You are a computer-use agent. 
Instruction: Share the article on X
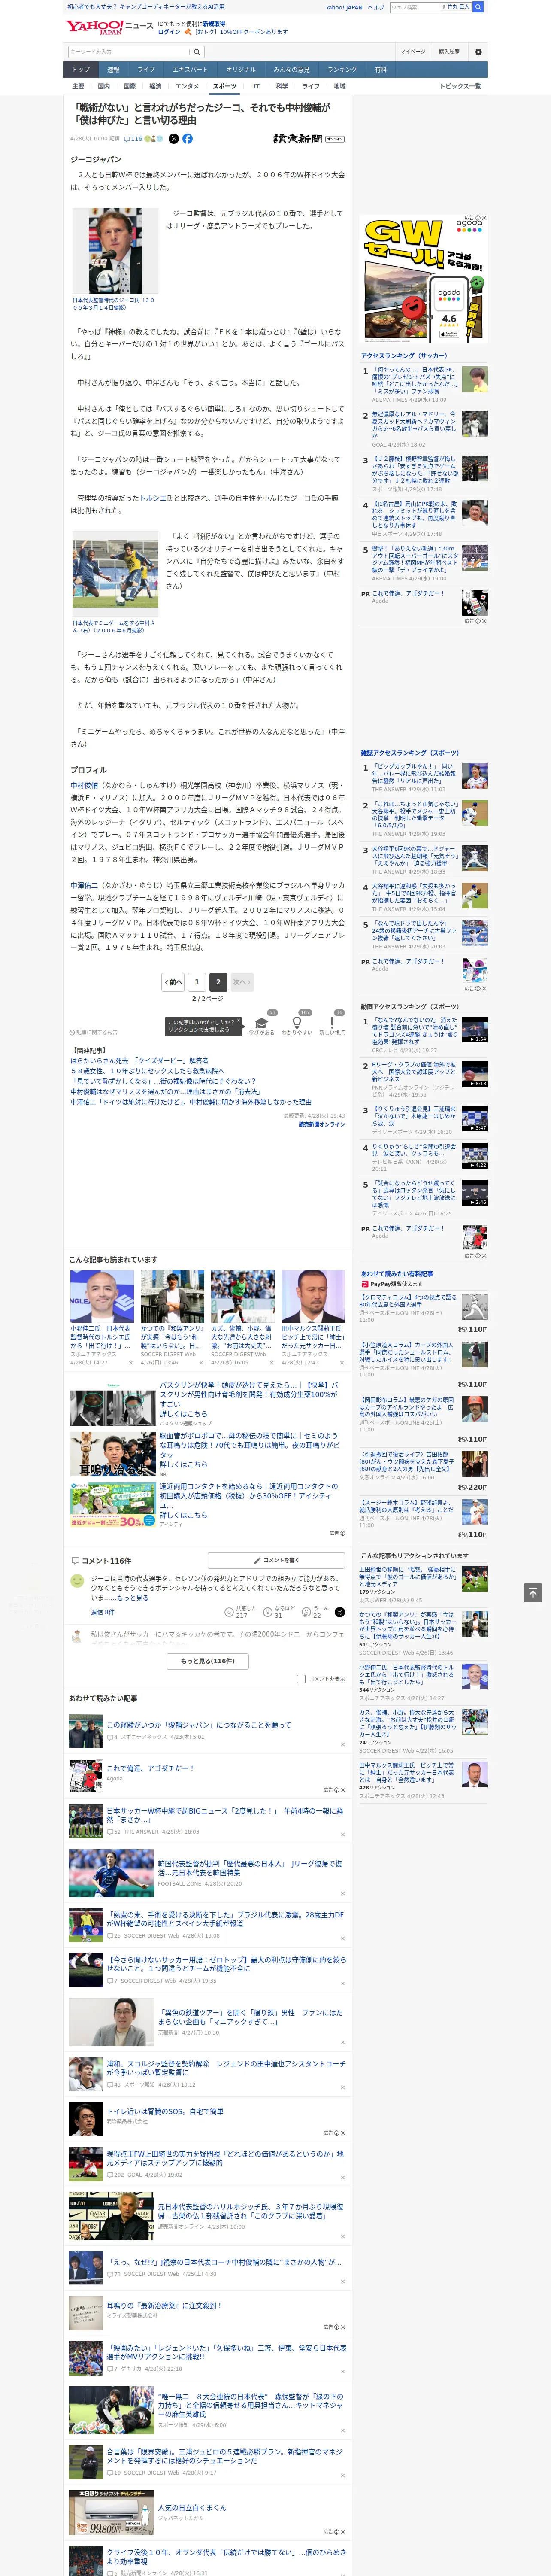point(174,139)
